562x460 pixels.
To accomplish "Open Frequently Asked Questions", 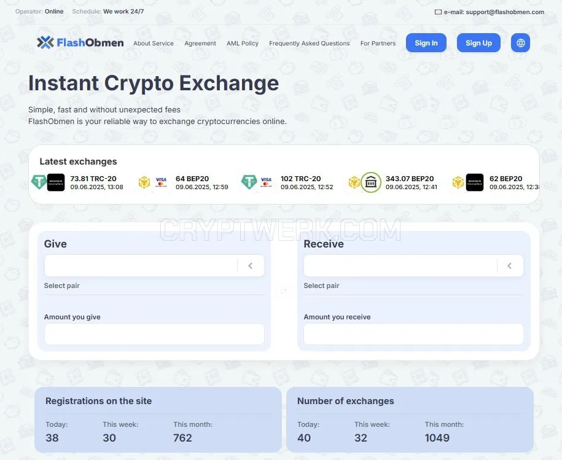I will (310, 44).
